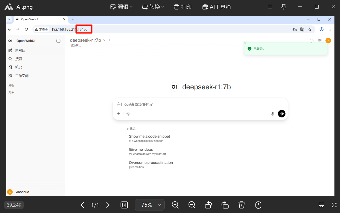Go to the previous image
340x213 pixels.
click(x=82, y=205)
